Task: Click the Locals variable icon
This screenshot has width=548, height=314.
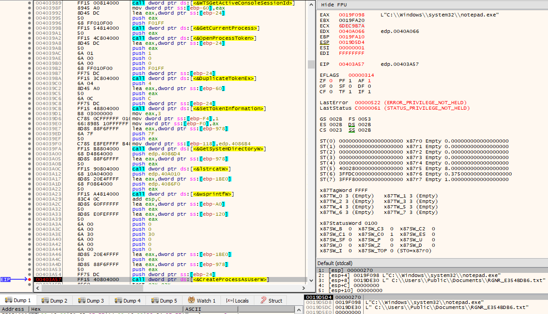Action: point(230,300)
